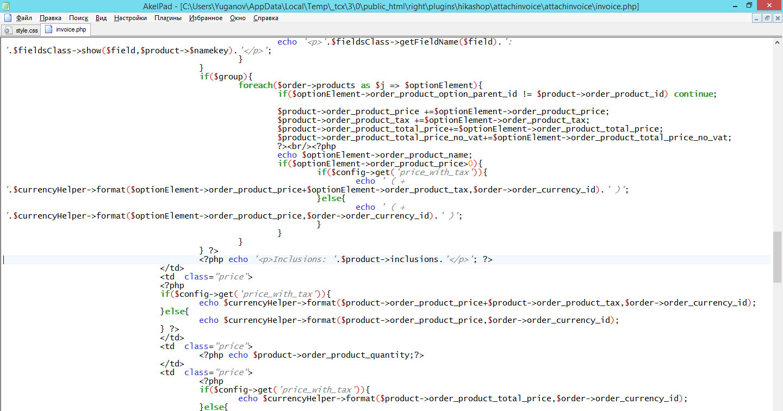
Task: Select the invoice.php tab
Action: point(66,30)
